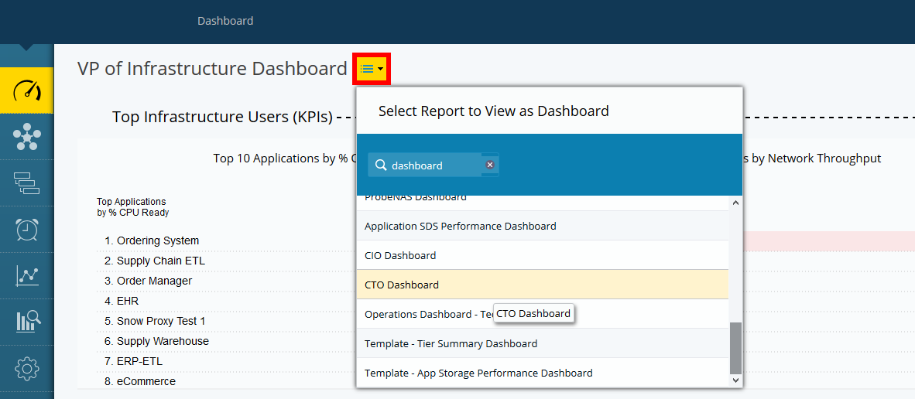
Task: Click the search magnifier icon
Action: pyautogui.click(x=381, y=165)
